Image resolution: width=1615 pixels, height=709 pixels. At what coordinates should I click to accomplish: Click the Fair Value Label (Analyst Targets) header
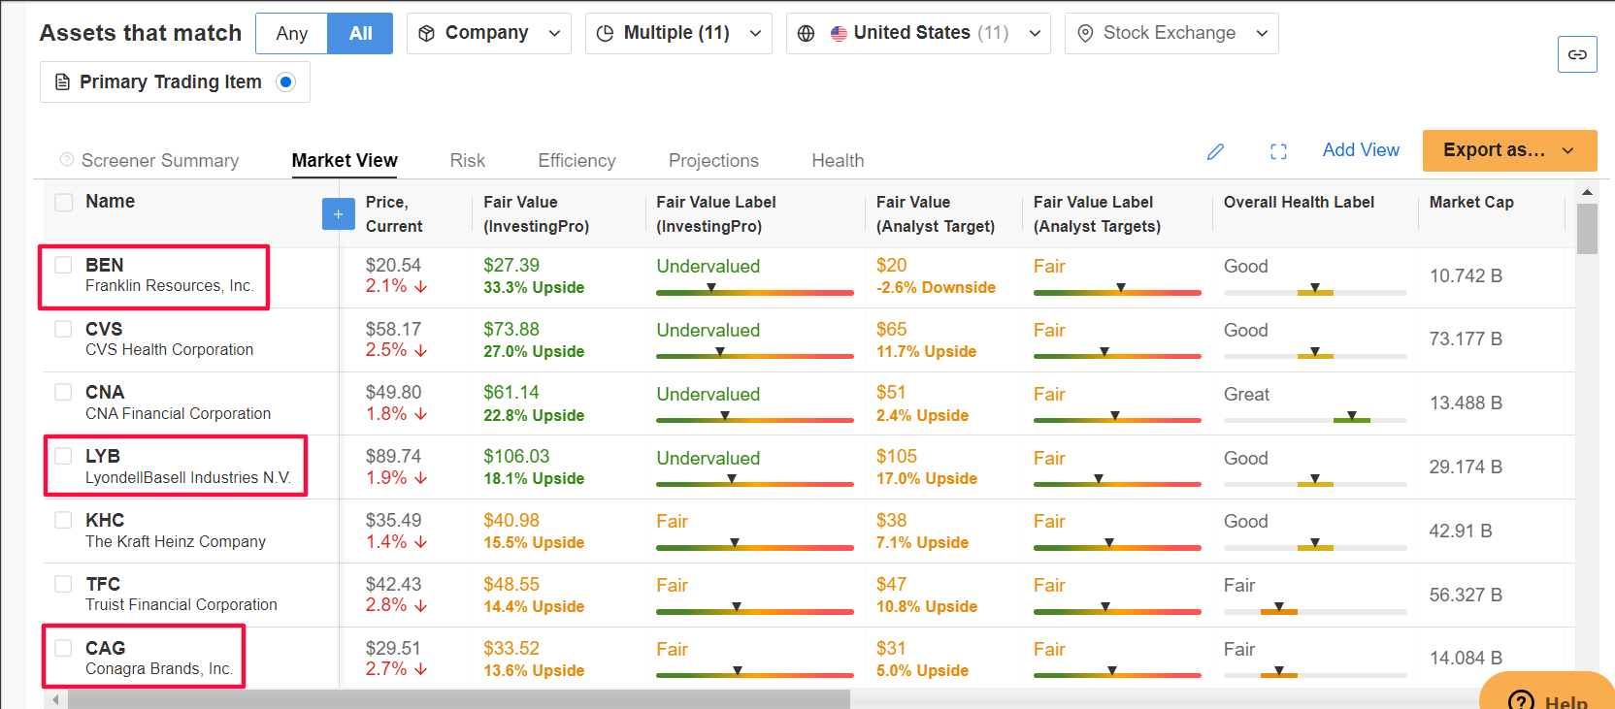[x=1097, y=213]
